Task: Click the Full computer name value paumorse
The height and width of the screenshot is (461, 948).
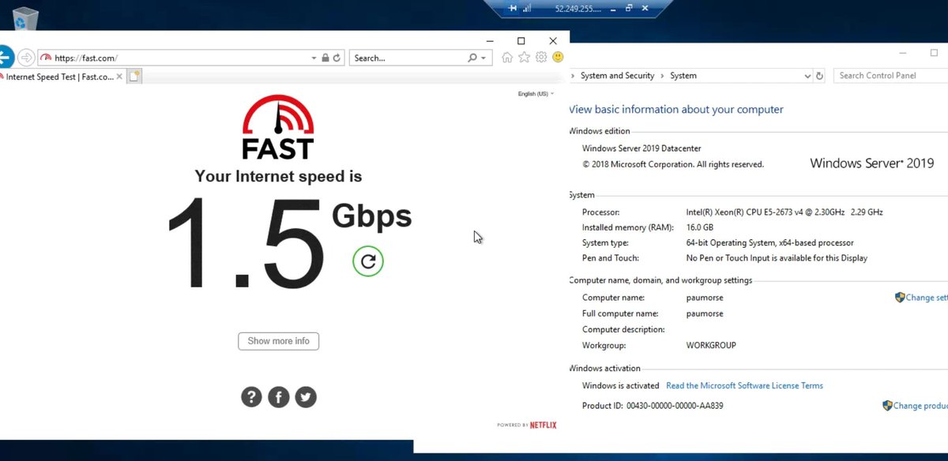Action: [x=705, y=313]
